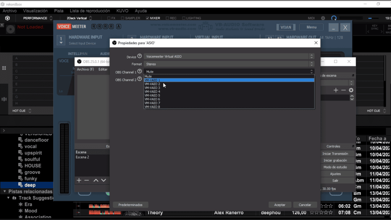Click the Aceptar button
Viewport: 391px width, 220px height.
click(280, 205)
